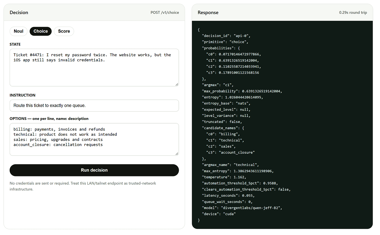
Task: Select the entropy value 1.026044420614095
Action: pos(243,97)
